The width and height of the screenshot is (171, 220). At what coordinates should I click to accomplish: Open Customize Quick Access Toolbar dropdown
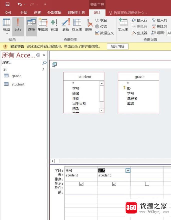[45, 4]
